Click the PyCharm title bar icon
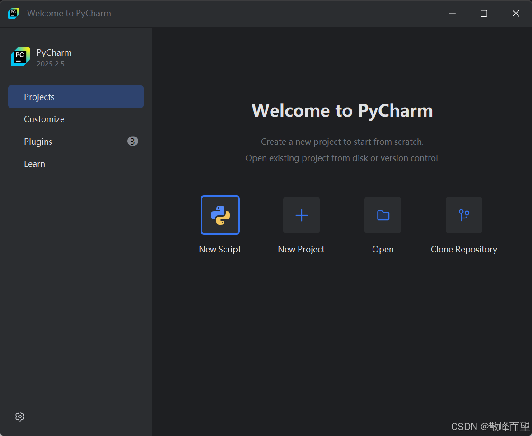 14,13
